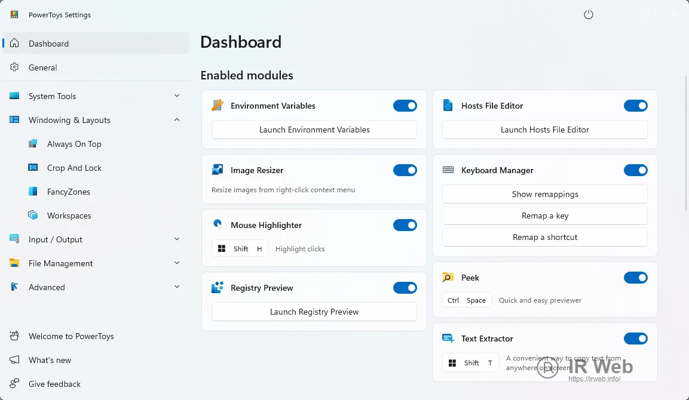This screenshot has width=689, height=400.
Task: Click the power icon in title bar
Action: tap(589, 14)
